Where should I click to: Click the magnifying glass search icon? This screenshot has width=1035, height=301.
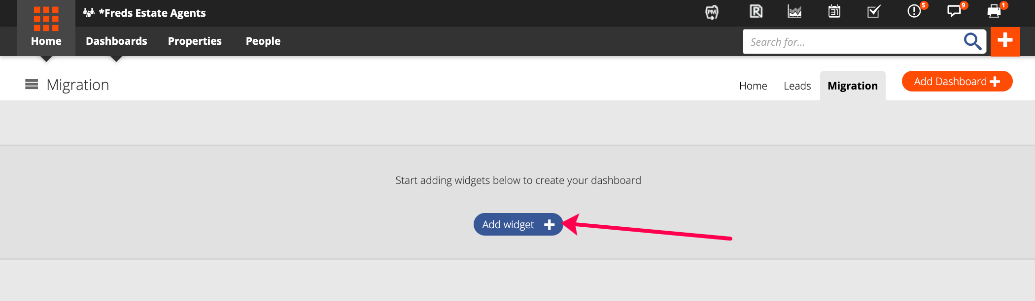tap(972, 42)
